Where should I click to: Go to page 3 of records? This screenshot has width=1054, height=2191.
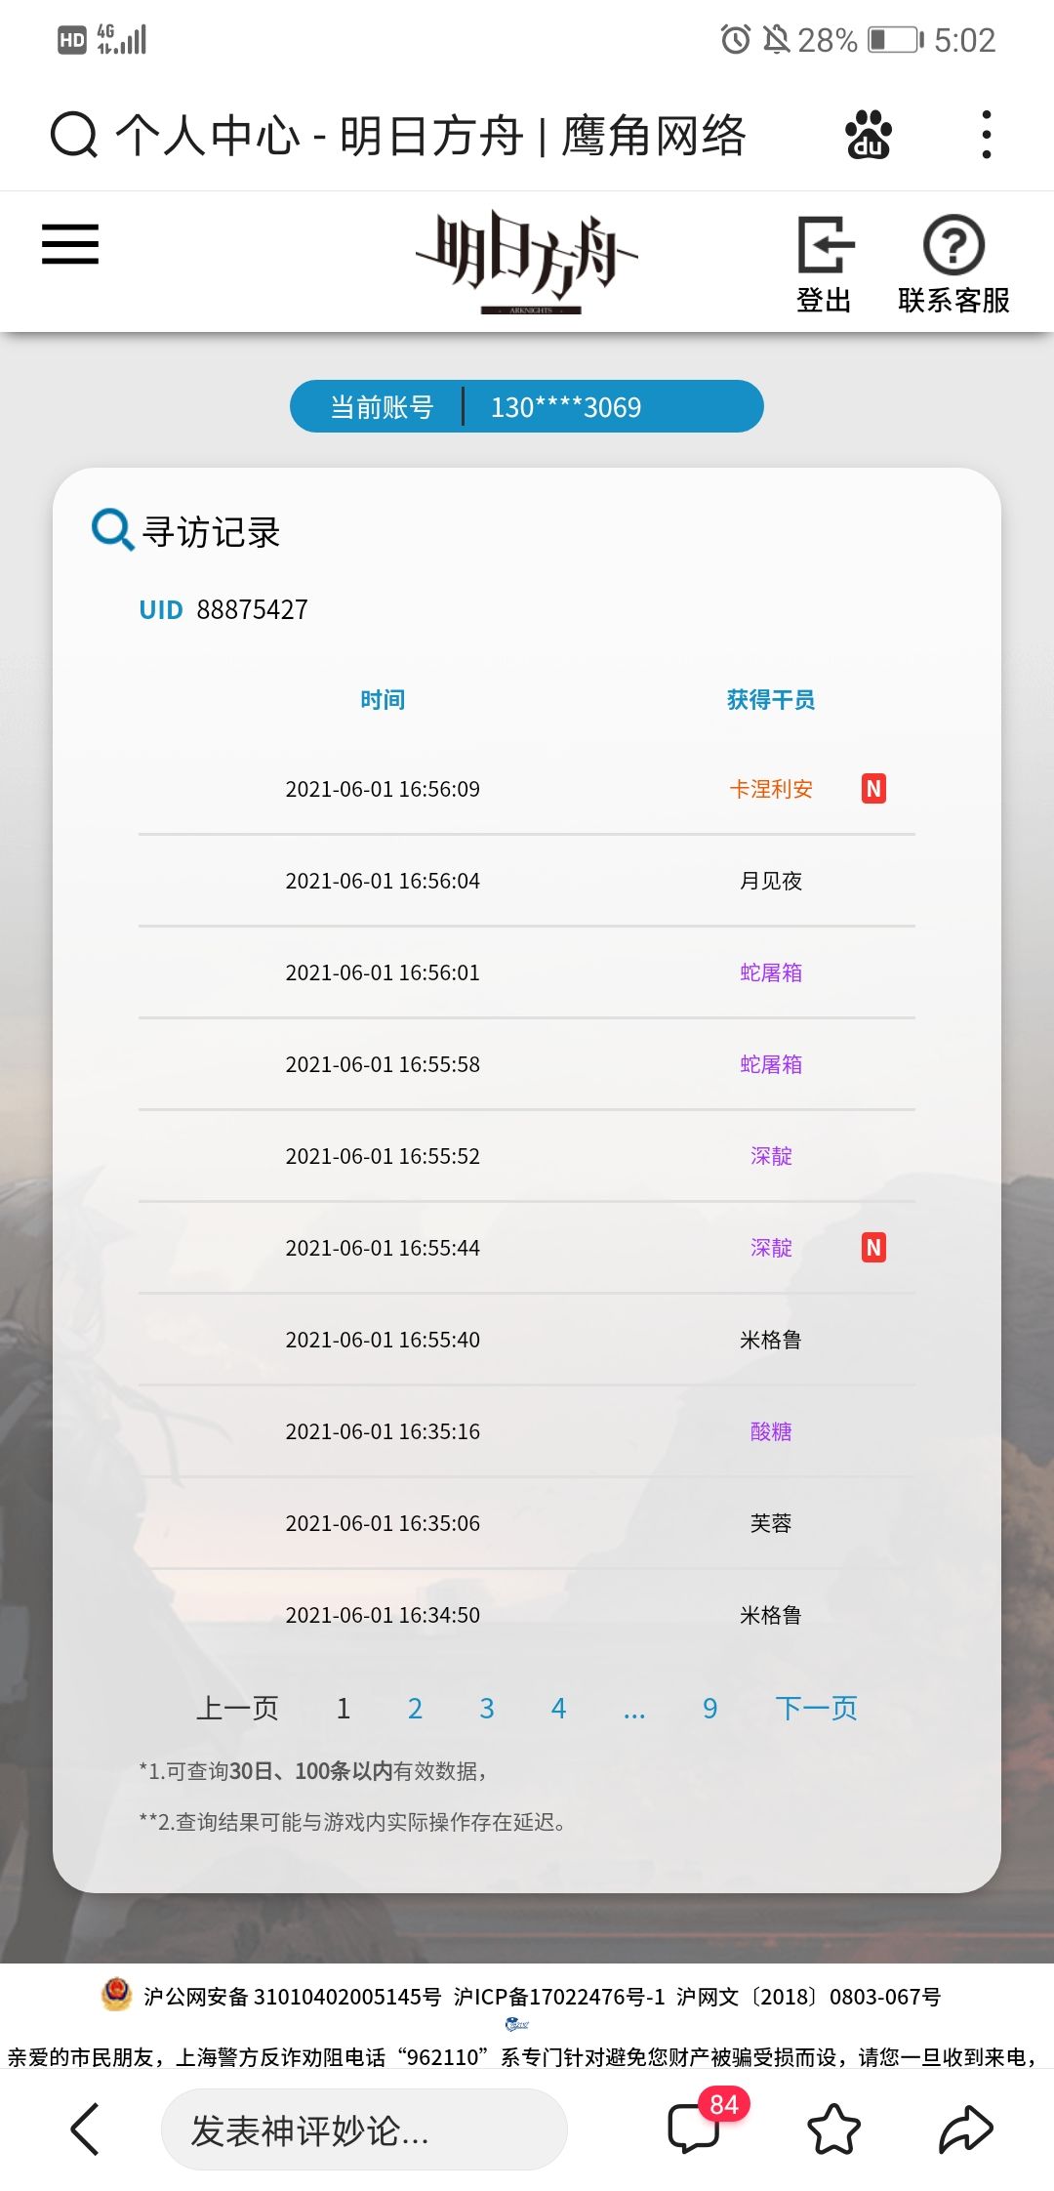(487, 1708)
